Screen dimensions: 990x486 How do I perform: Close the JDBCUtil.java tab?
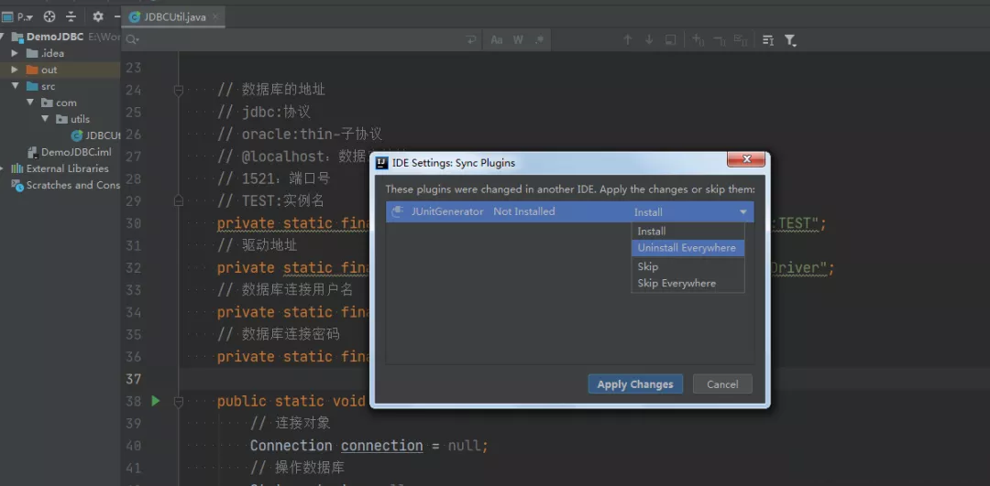click(214, 17)
